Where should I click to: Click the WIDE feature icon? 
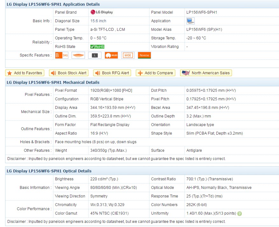[x=128, y=55]
